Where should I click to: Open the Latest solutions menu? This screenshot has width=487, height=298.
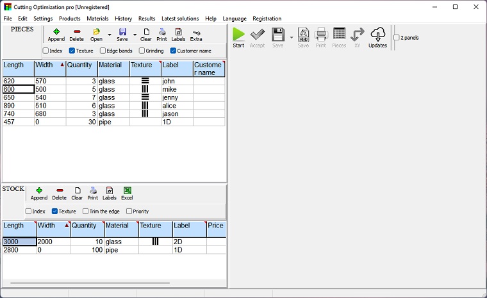(180, 19)
